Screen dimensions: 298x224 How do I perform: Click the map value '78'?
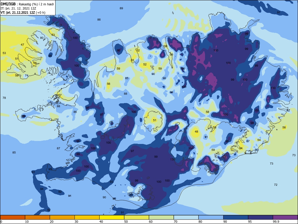[x=4, y=98]
